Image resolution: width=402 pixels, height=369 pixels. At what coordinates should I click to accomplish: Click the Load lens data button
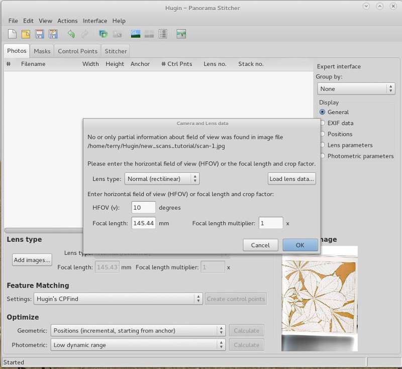292,179
